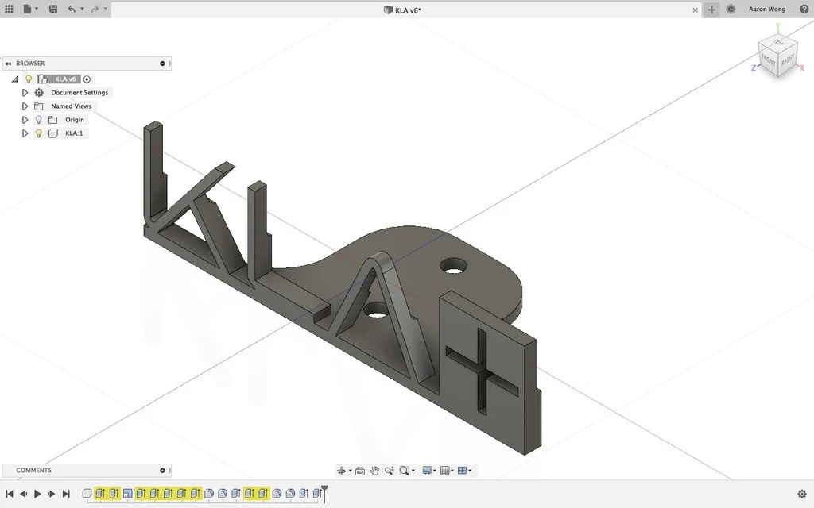Click the Document Settings gear icon
Screen dimensions: 814x508
point(39,93)
